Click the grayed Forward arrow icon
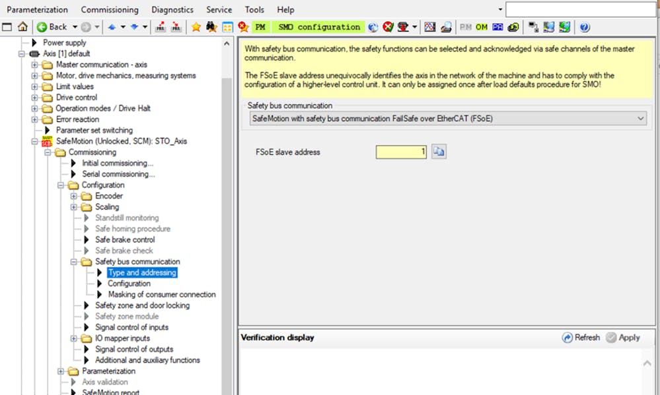Screen dimensions: 660x395 tap(86, 27)
